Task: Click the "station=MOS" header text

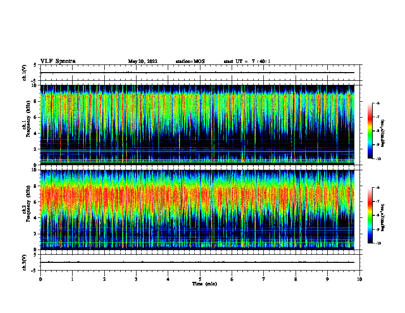Action: (190, 61)
